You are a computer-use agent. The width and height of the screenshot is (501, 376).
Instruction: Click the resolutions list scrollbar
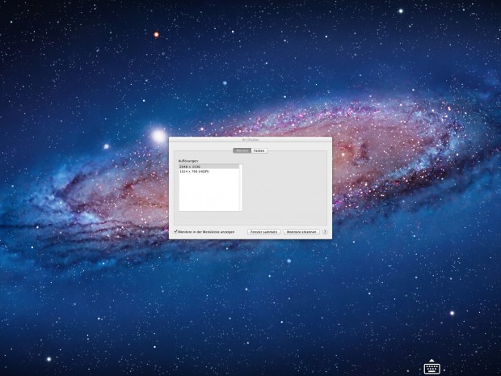[241, 188]
